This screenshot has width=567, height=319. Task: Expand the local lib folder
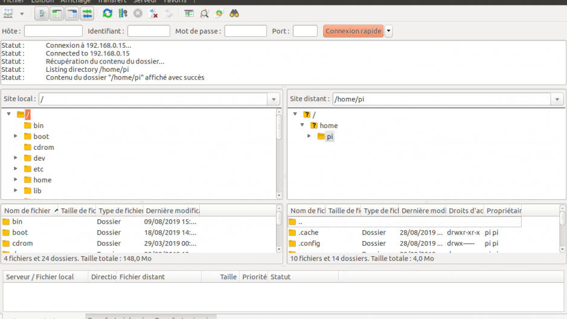click(x=16, y=190)
